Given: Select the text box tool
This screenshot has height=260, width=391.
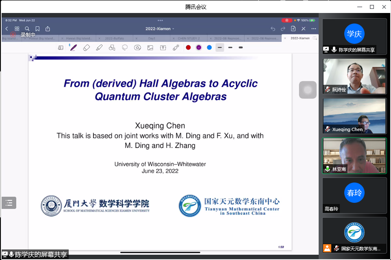Looking at the screenshot, I should (163, 47).
